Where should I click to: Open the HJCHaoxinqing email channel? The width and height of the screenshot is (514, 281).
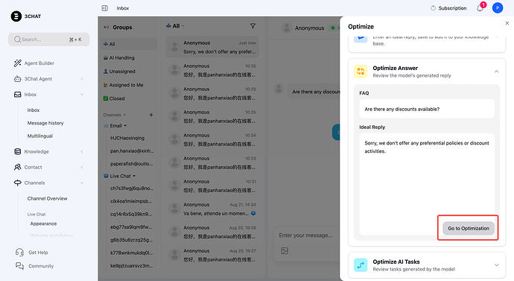click(x=127, y=138)
